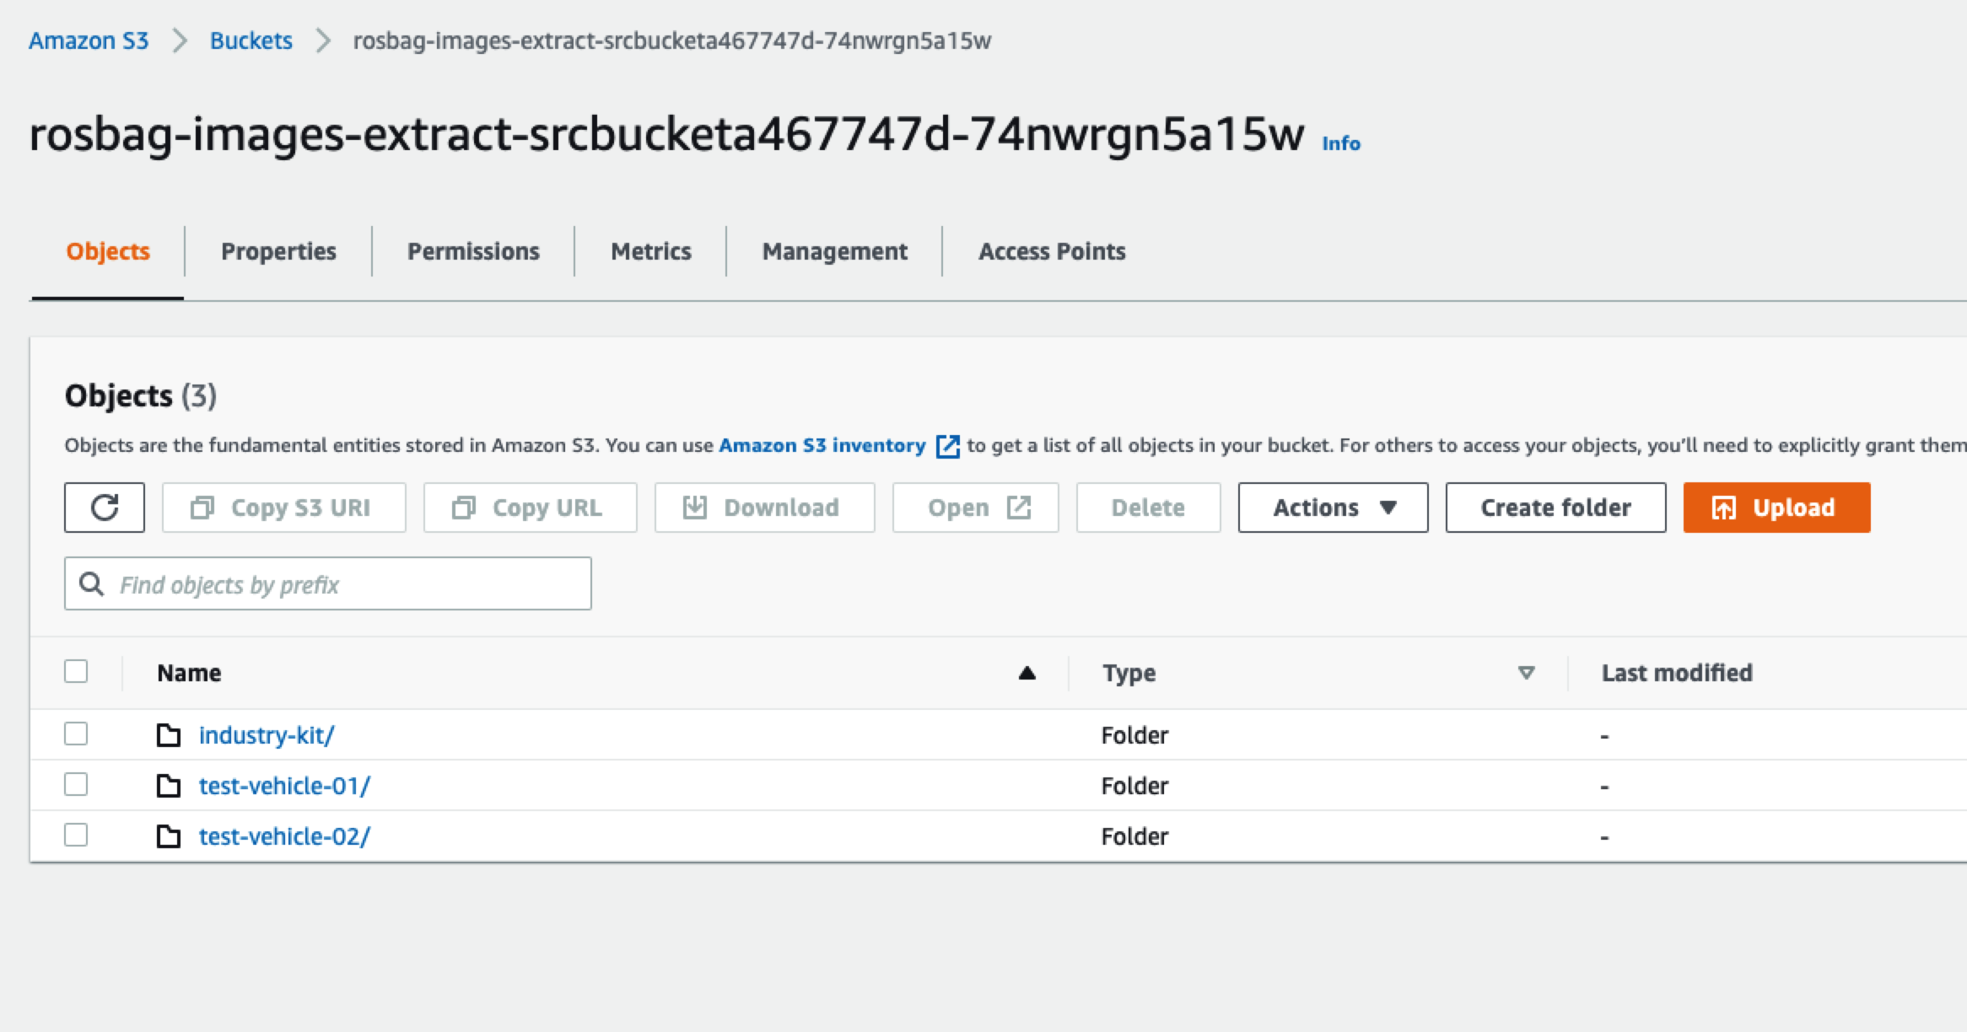This screenshot has height=1032, width=1967.
Task: Open the industry-kit/ folder link
Action: coord(267,735)
